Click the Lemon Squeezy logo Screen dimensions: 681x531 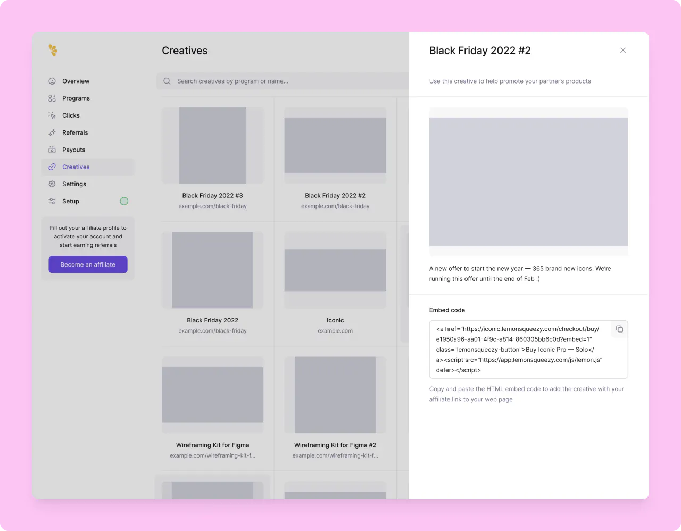click(53, 50)
